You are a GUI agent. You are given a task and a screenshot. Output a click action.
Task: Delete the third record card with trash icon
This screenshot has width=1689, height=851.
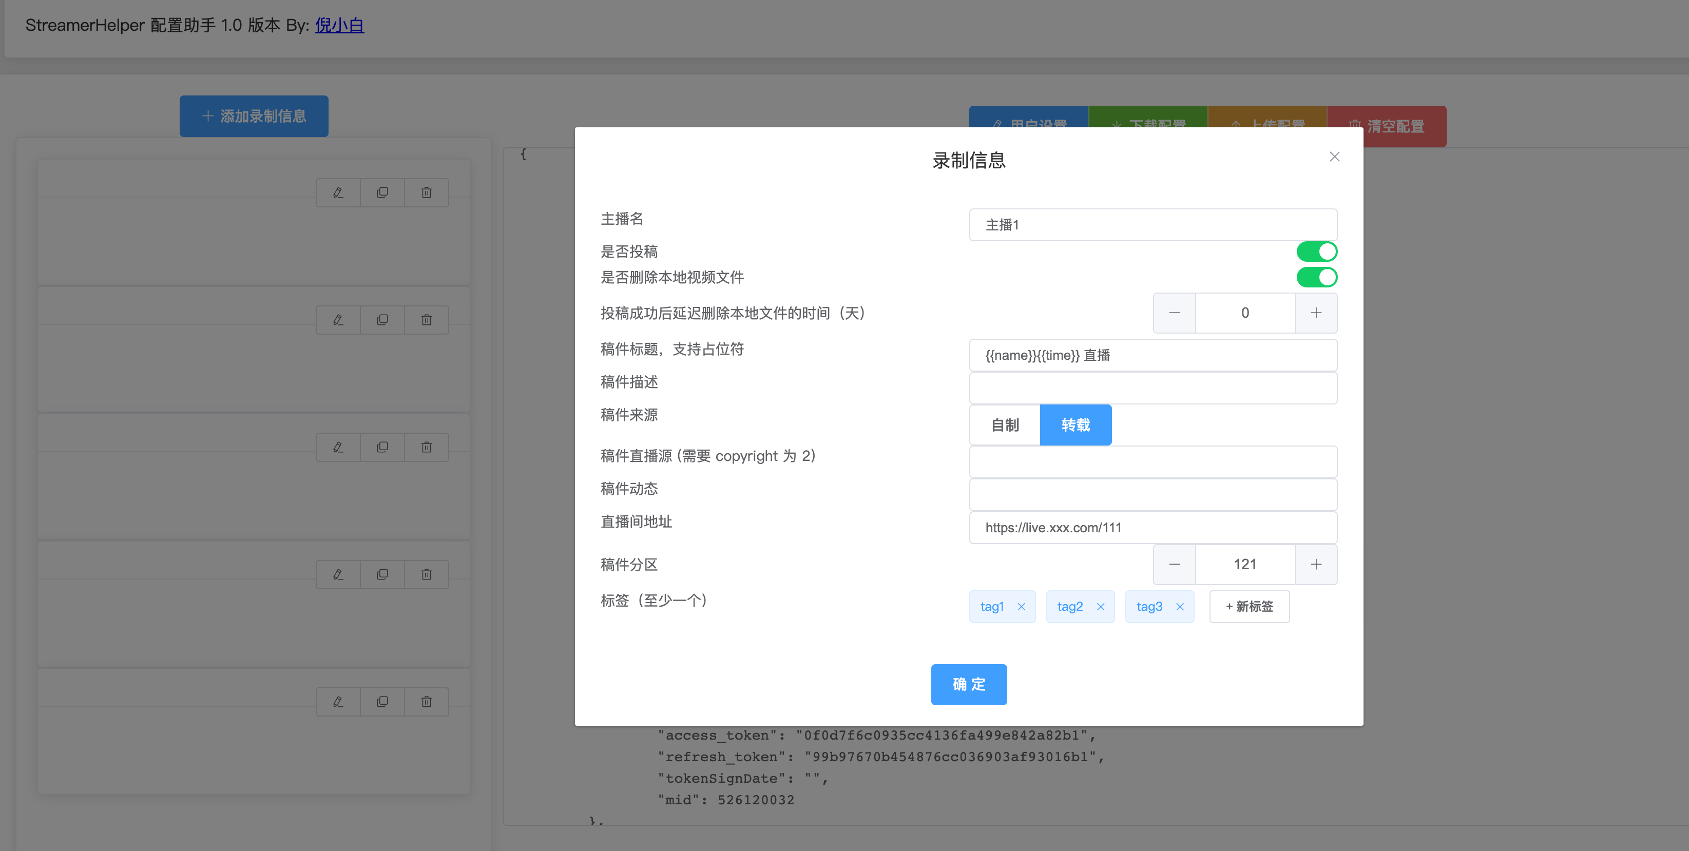426,447
